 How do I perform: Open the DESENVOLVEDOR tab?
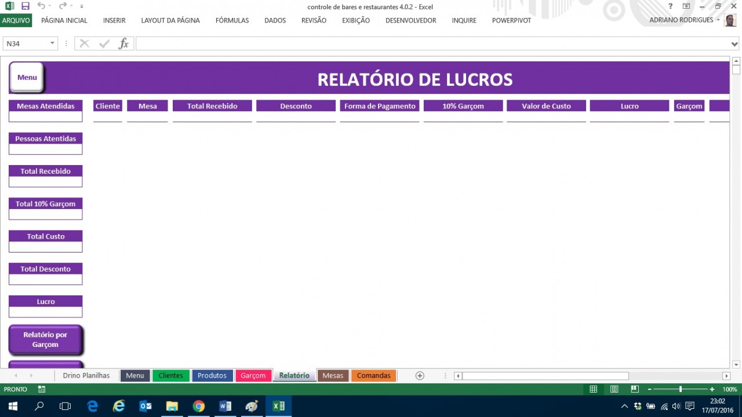tap(411, 20)
